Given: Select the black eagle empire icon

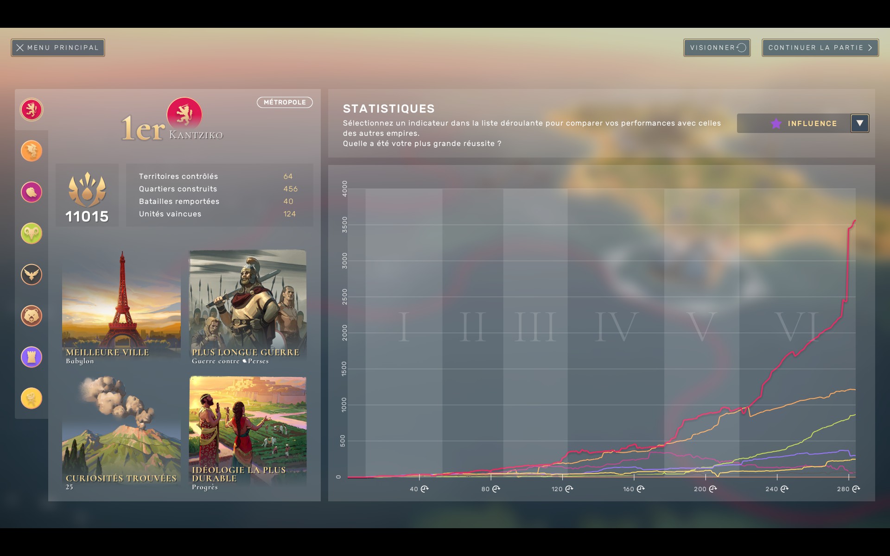Looking at the screenshot, I should (31, 274).
